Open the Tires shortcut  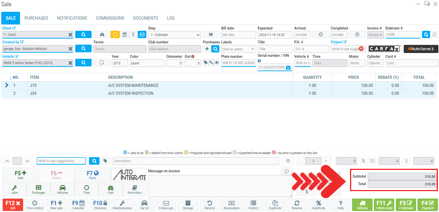[87, 189]
